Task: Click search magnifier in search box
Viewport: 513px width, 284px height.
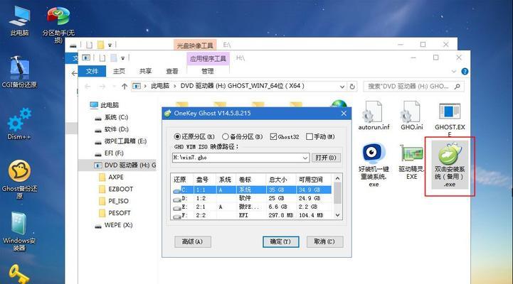Action: click(457, 87)
